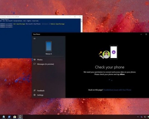This screenshot has height=119, width=149.
Task: Click the Feedback person icon
Action: coord(35,90)
